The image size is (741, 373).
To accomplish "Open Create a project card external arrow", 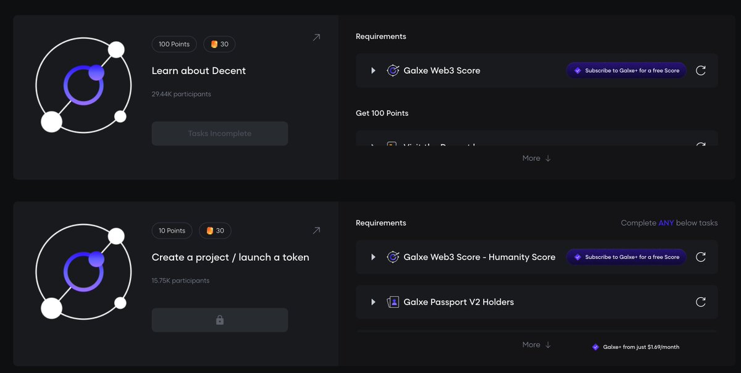I will click(x=316, y=231).
